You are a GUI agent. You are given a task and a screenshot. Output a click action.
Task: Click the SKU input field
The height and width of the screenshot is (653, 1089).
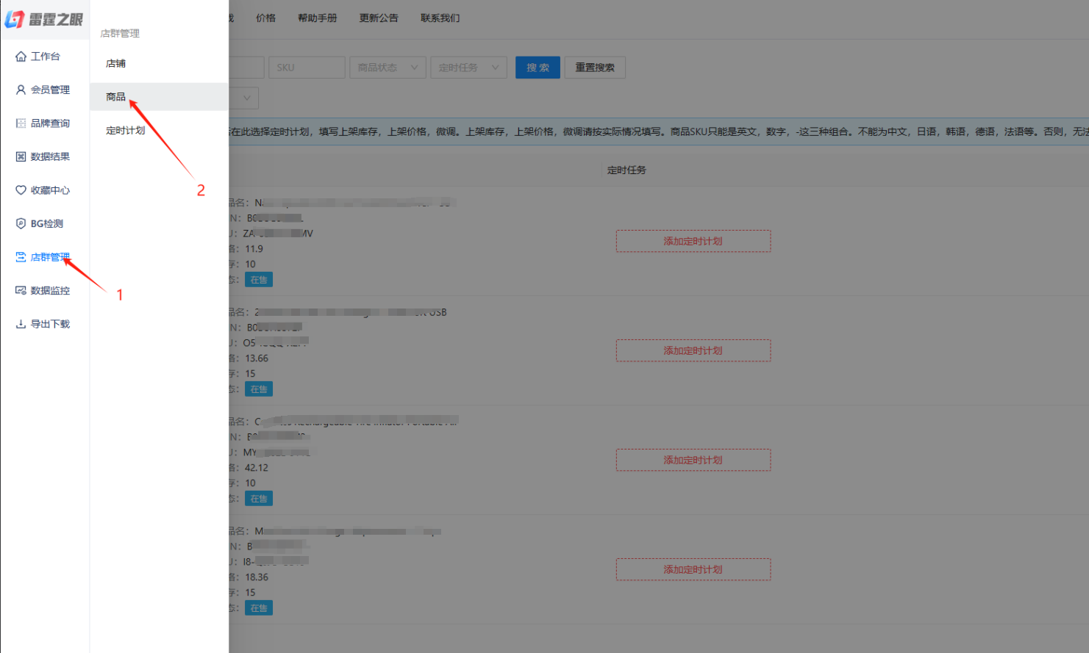click(307, 68)
